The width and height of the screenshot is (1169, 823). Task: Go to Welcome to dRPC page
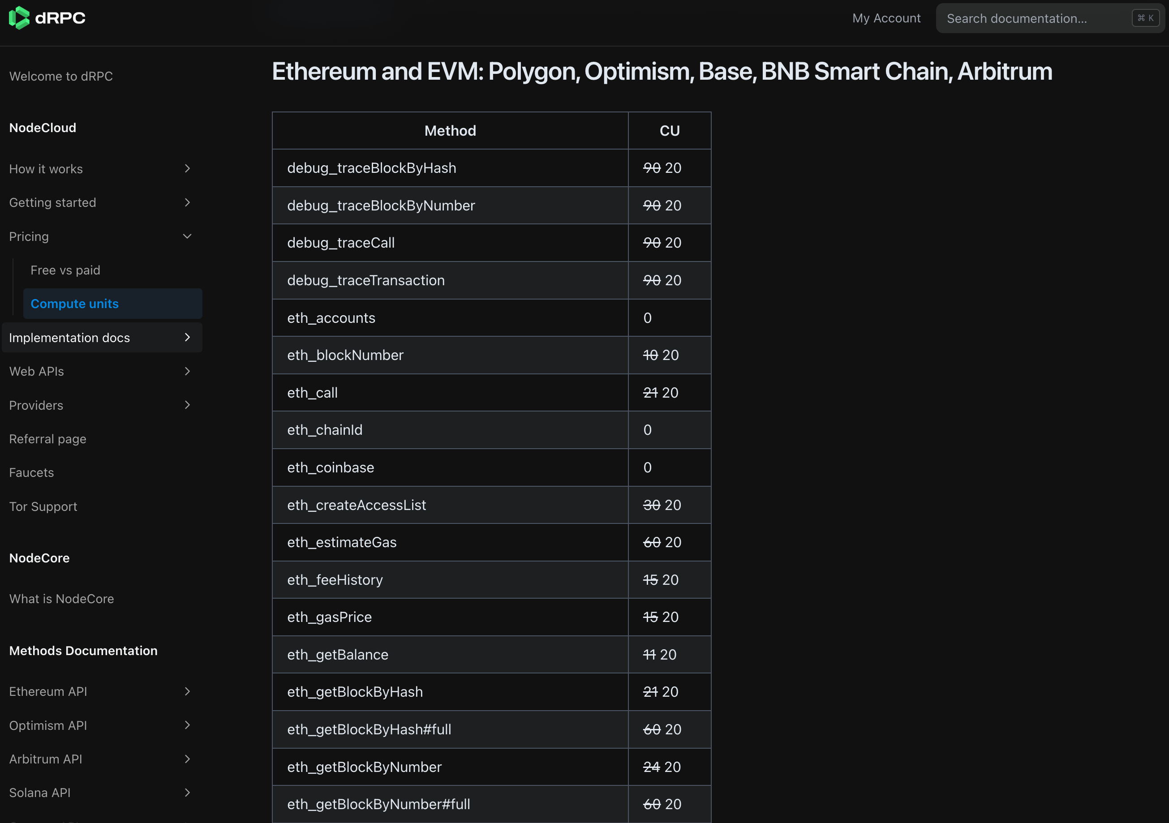[61, 77]
